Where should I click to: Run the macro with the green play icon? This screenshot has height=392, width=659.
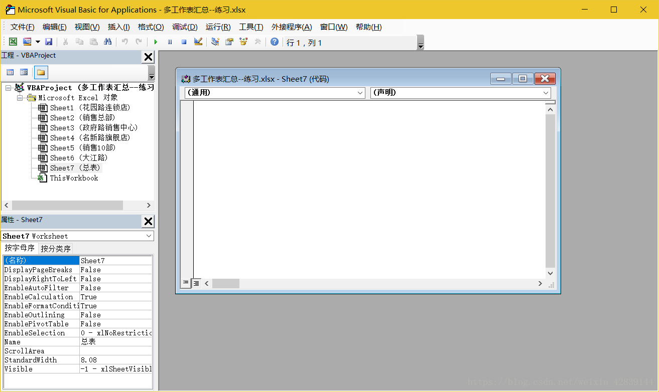(156, 42)
